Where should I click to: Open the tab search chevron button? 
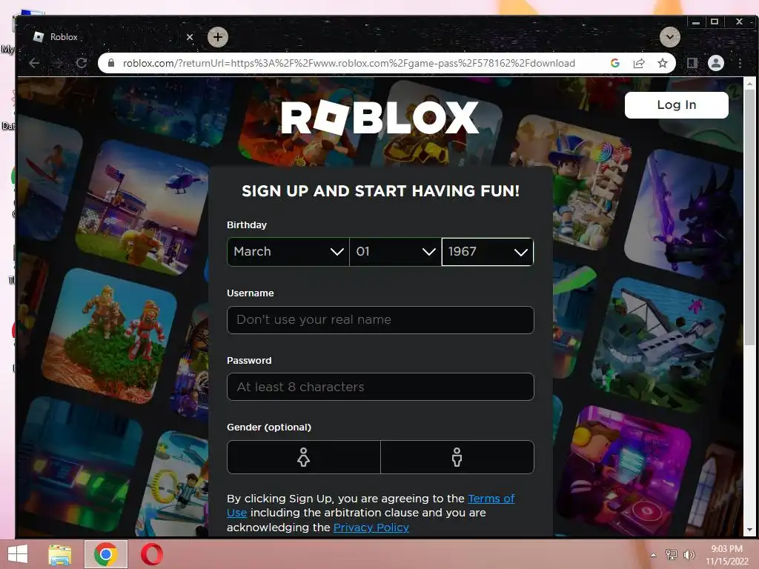tap(670, 37)
